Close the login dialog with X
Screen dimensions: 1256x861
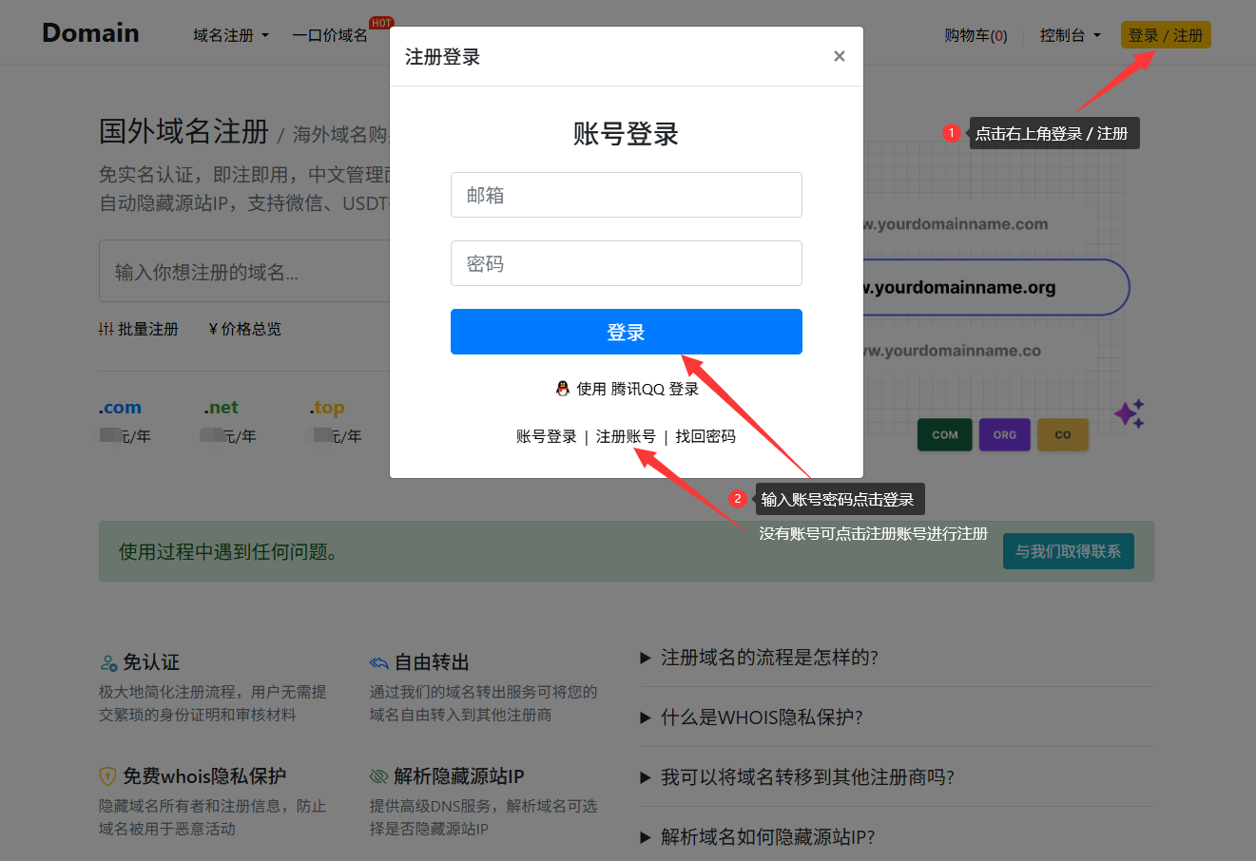839,57
